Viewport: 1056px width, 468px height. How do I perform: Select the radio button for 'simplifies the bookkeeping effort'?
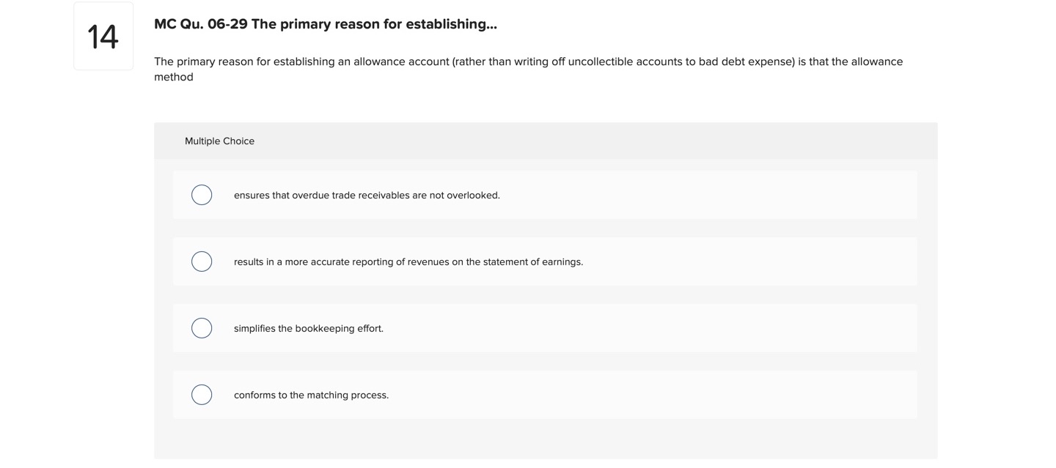click(x=202, y=328)
